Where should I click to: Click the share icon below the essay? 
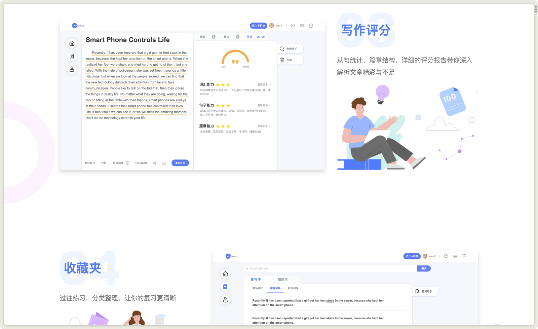click(x=155, y=163)
